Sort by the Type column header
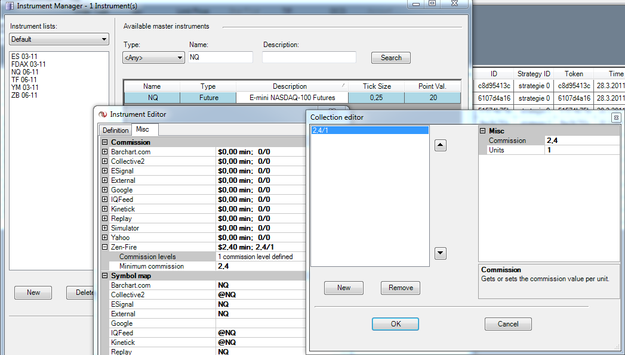This screenshot has width=625, height=355. click(x=208, y=86)
